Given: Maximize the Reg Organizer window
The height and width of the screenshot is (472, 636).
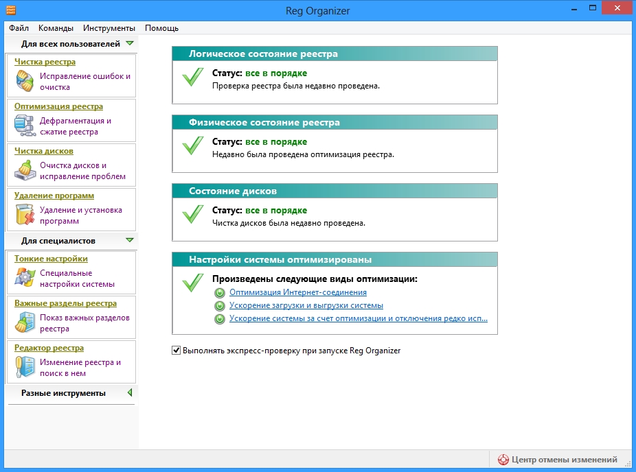Looking at the screenshot, I should [593, 8].
